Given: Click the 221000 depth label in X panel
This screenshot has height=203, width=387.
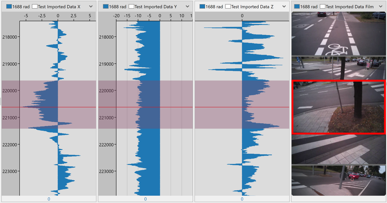Looking at the screenshot, I should click(10, 118).
